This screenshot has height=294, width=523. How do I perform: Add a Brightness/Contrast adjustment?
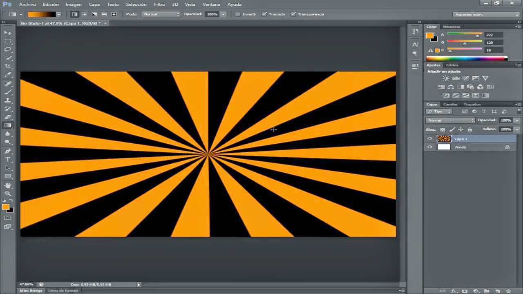point(446,78)
